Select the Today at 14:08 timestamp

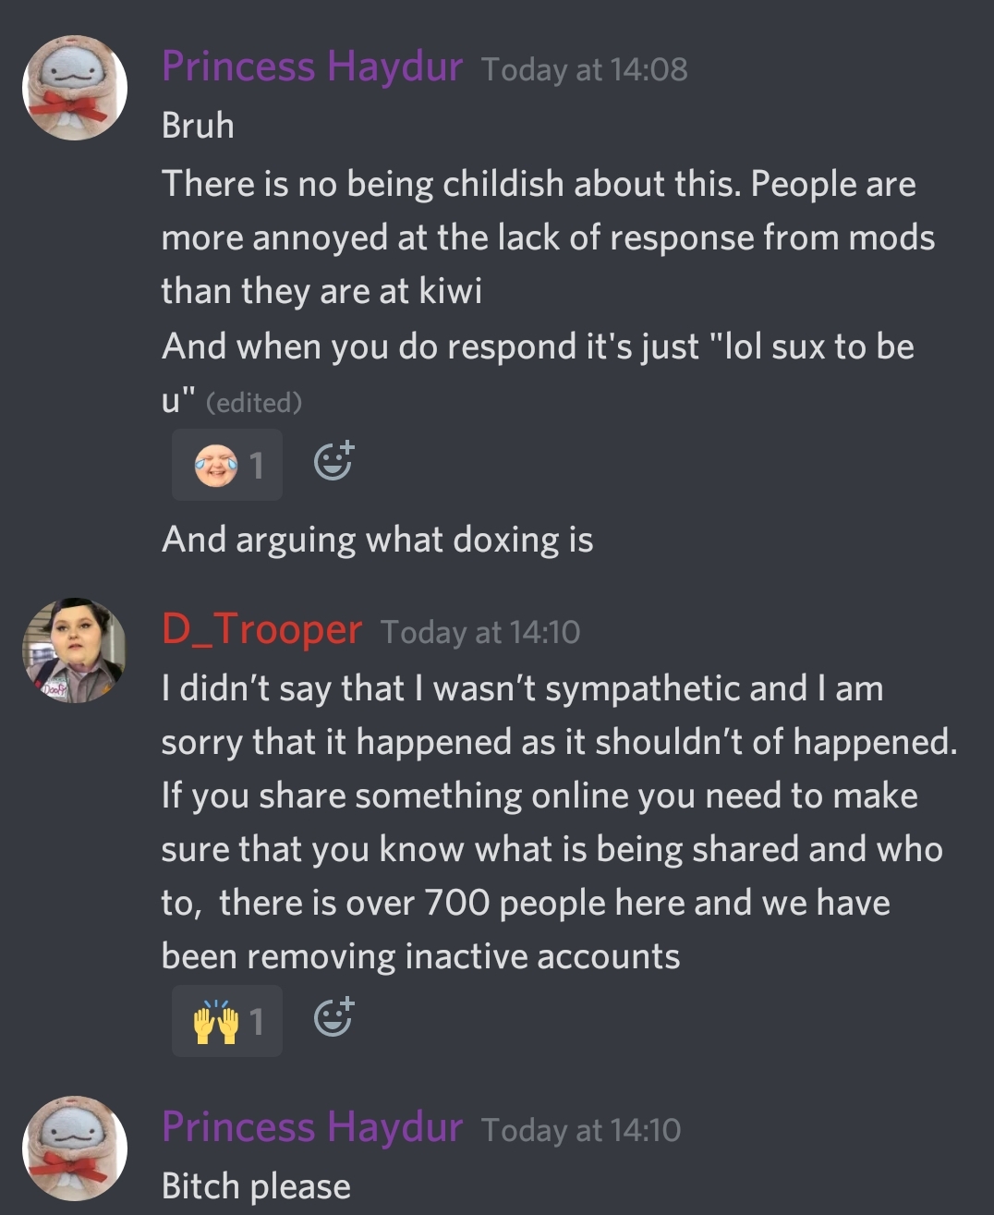[x=585, y=70]
